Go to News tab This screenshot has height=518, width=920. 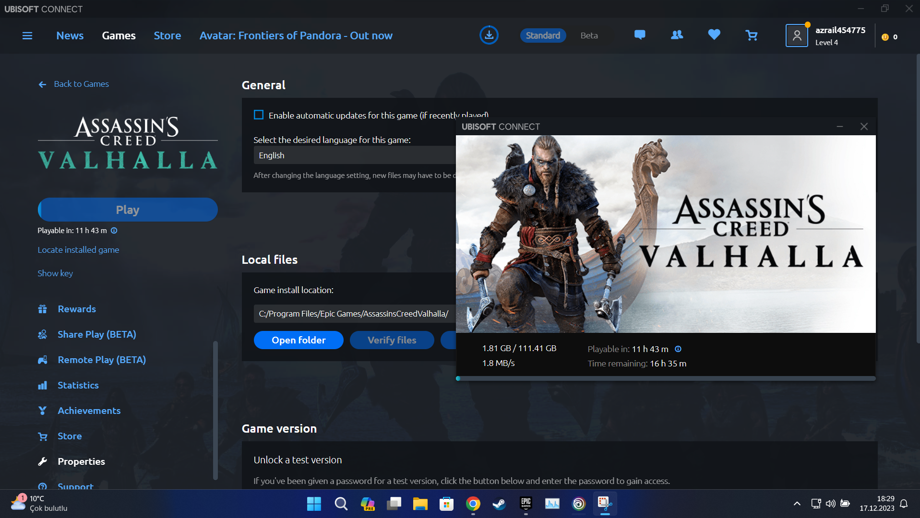tap(70, 35)
